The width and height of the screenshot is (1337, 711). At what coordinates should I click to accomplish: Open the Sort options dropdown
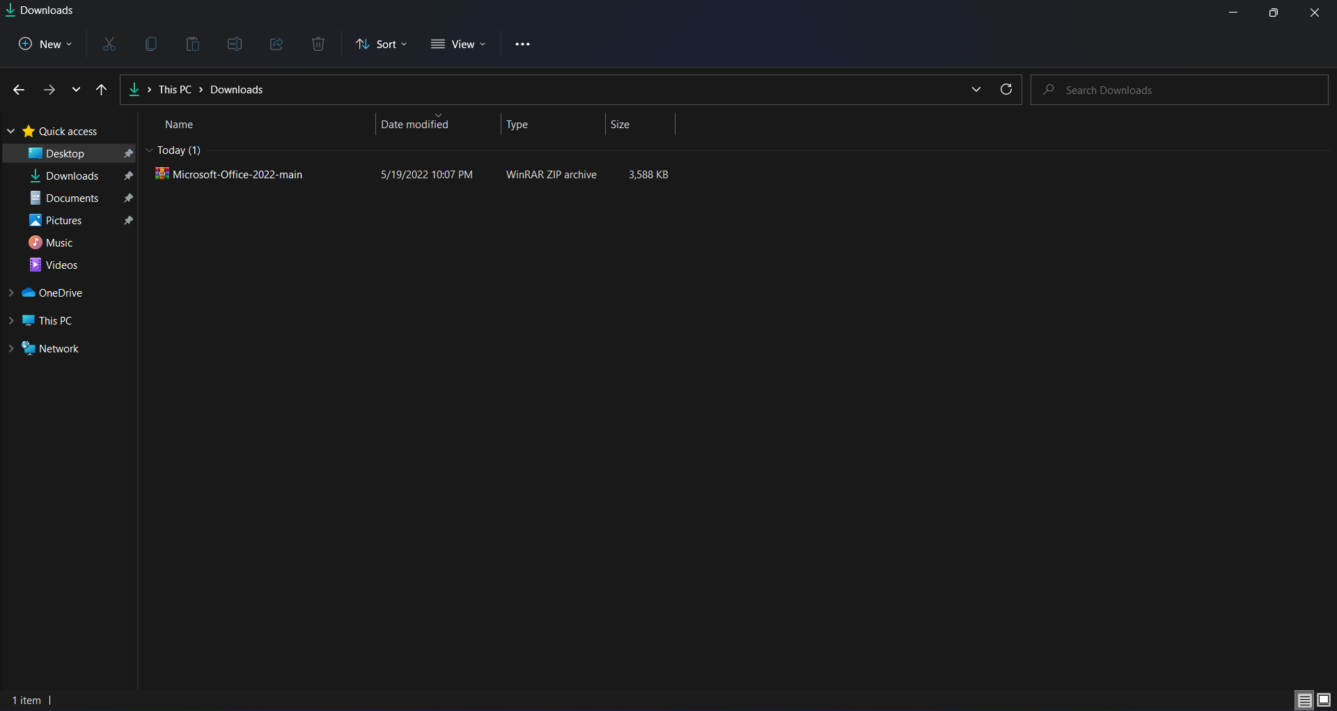[382, 44]
